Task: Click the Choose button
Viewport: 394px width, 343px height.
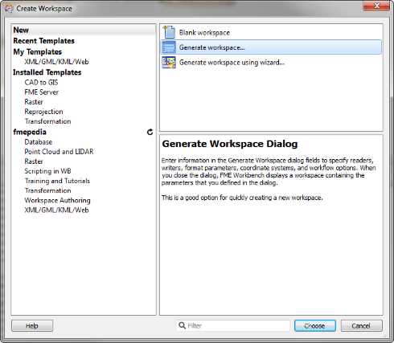Action: click(x=315, y=326)
